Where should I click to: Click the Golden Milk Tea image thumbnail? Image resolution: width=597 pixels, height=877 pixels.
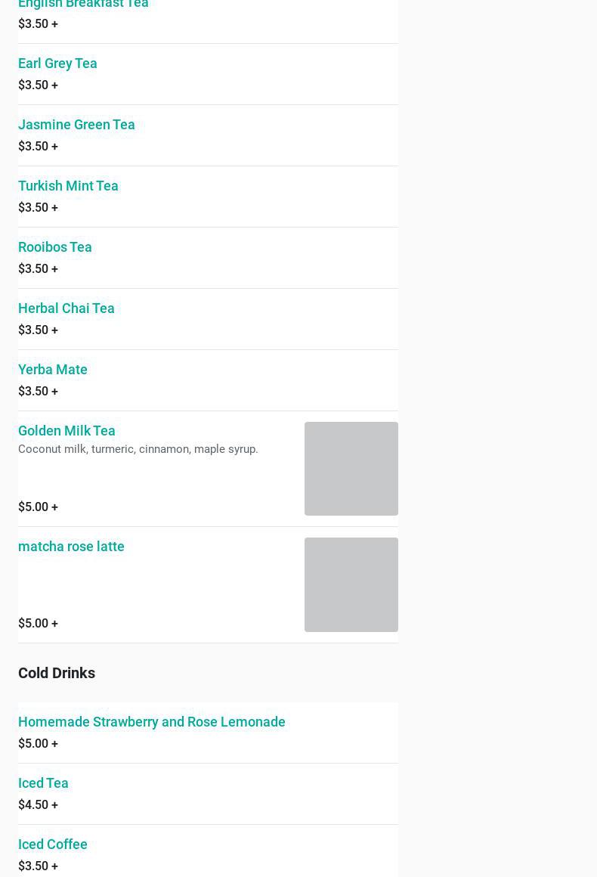point(351,469)
